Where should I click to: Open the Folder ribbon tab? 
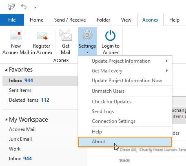(103, 20)
